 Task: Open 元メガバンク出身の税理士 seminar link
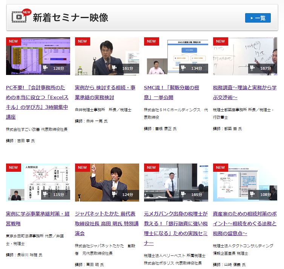pos(176,228)
